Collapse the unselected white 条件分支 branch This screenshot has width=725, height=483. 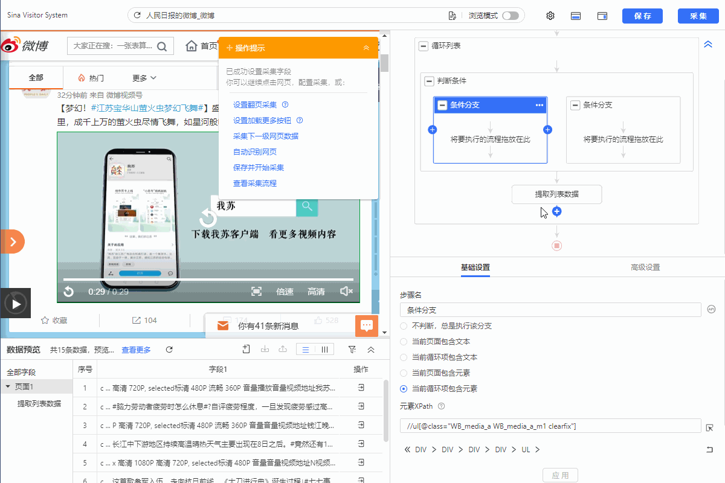pos(575,105)
